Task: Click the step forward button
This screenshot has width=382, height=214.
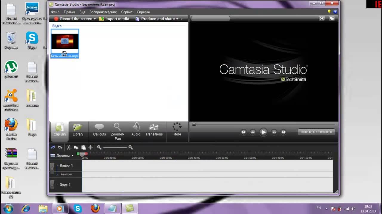Action: 274,132
